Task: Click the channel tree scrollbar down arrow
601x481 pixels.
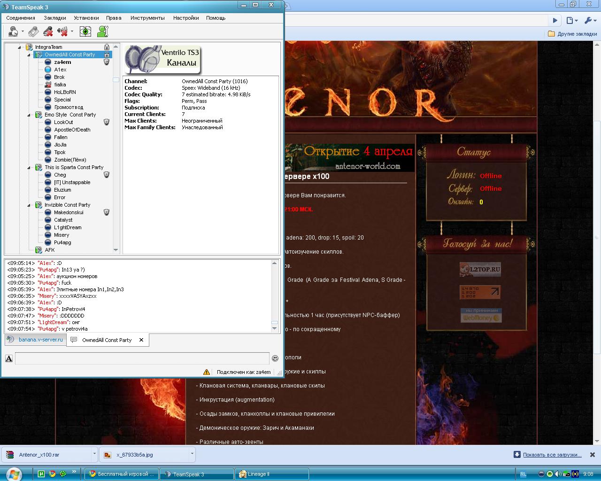Action: [x=116, y=250]
